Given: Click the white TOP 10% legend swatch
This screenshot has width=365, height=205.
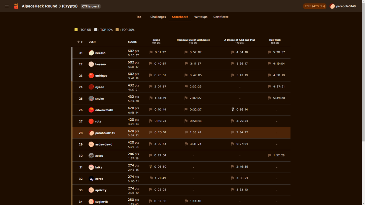Looking at the screenshot, I should (96, 30).
